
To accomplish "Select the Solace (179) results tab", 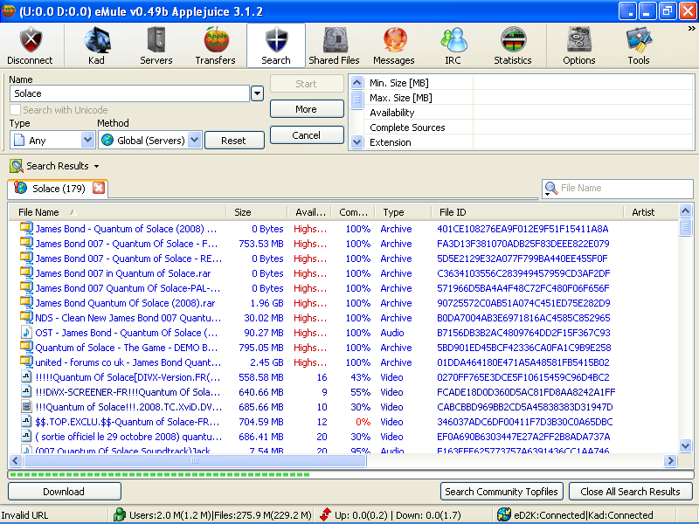I will point(59,189).
